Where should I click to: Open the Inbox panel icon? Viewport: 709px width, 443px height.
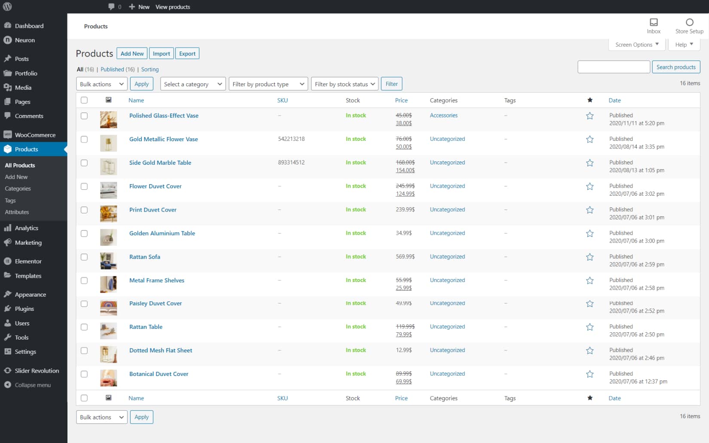click(x=654, y=22)
